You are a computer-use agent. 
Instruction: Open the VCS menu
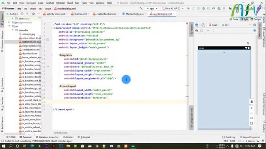[91, 3]
